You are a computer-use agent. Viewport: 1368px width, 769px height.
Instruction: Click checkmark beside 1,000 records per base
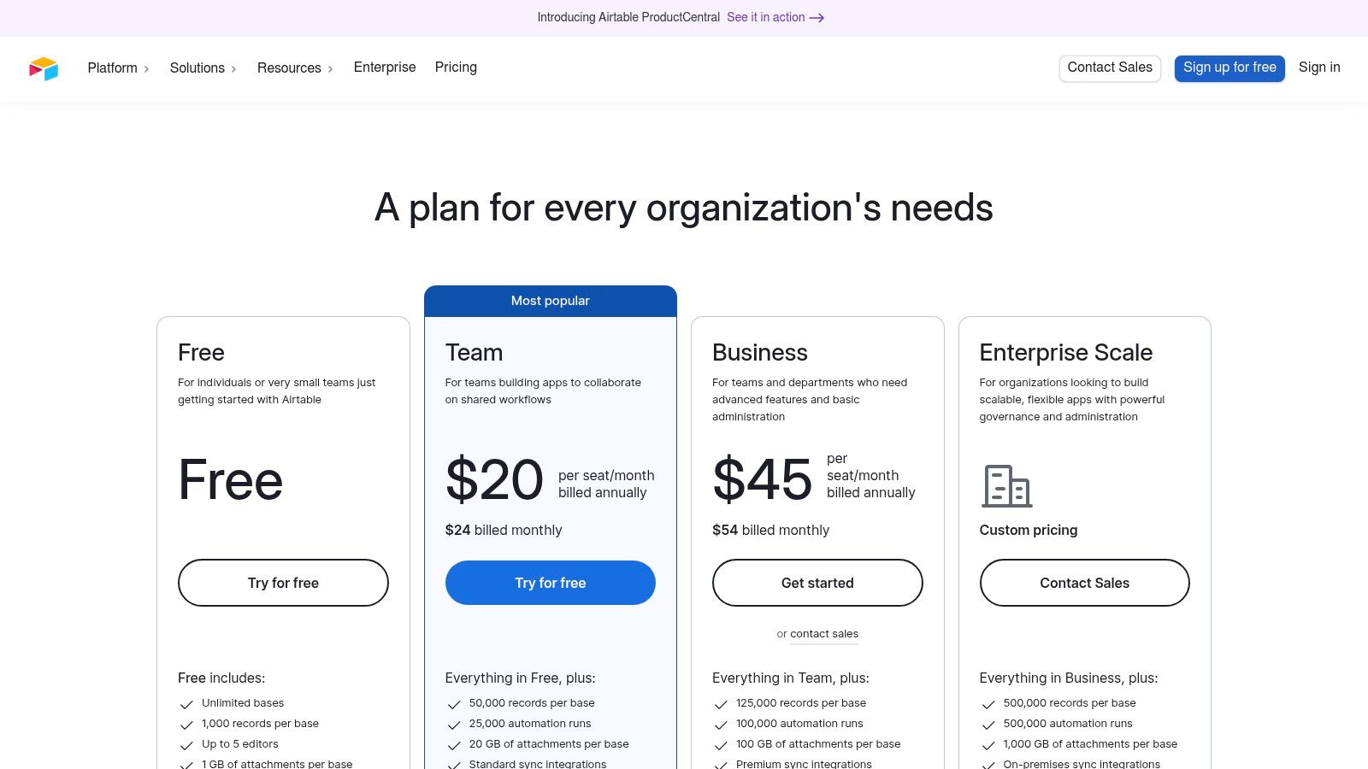tap(186, 725)
